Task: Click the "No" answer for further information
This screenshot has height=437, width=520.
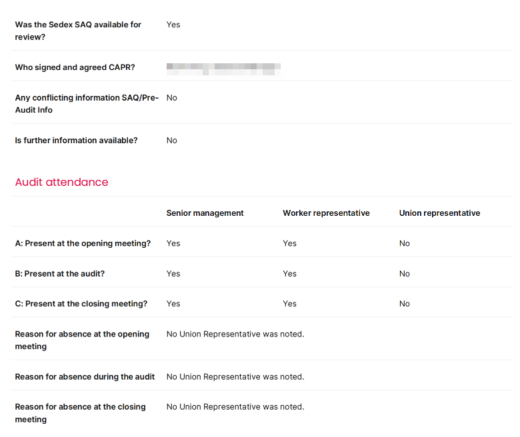Action: 172,141
